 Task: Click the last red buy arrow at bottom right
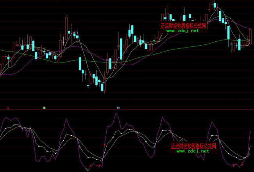tap(242, 165)
